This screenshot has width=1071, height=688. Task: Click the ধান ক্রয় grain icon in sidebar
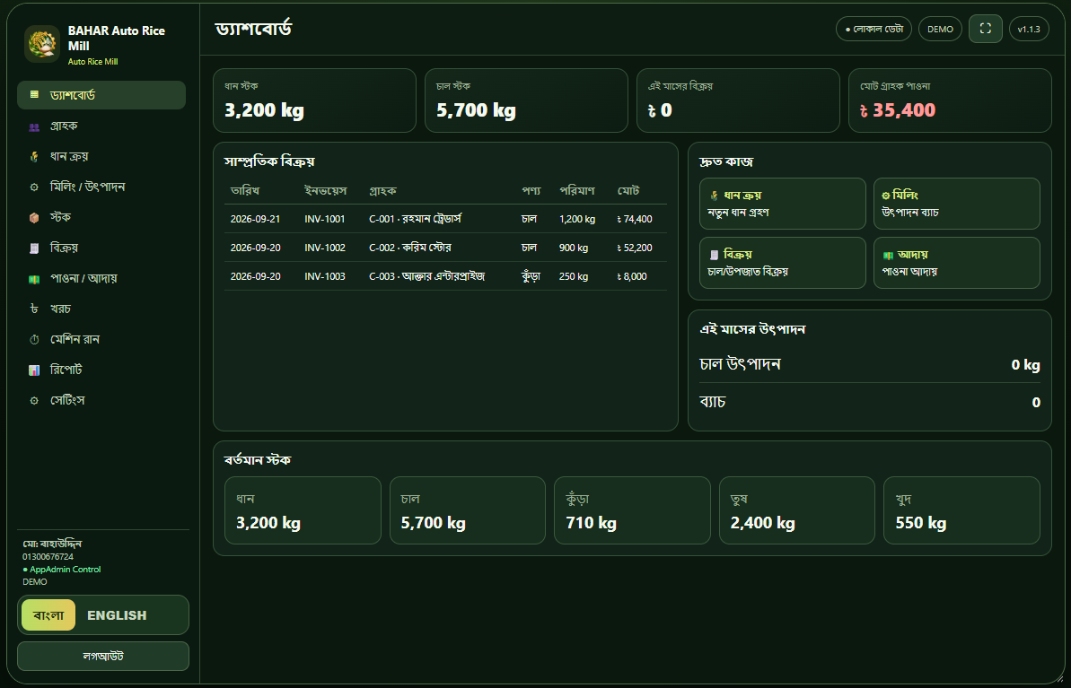coord(34,156)
